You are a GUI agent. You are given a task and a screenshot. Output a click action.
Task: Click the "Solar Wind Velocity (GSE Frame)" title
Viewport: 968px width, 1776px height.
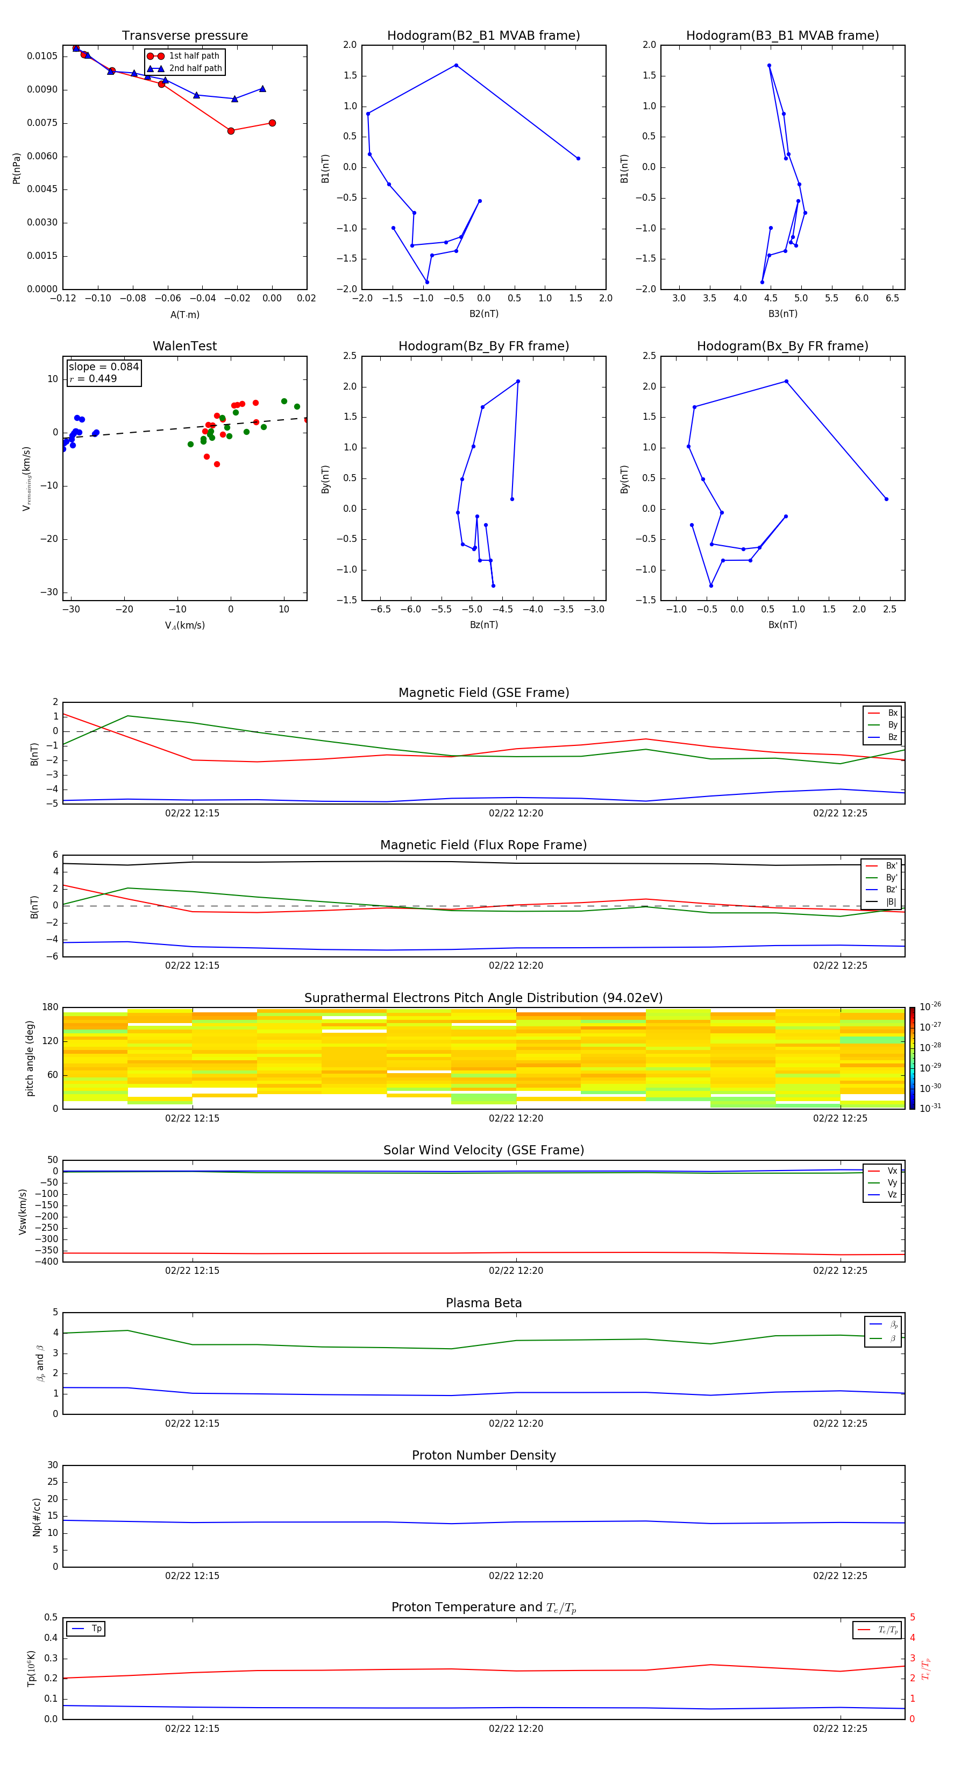[483, 1151]
